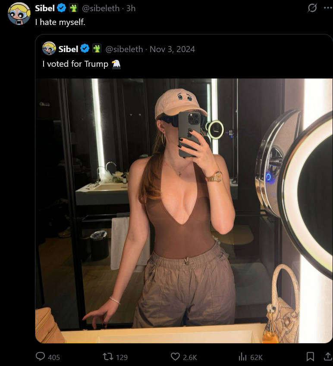Open Sibel's profile avatar at top
333x366 pixels.
[x=19, y=13]
